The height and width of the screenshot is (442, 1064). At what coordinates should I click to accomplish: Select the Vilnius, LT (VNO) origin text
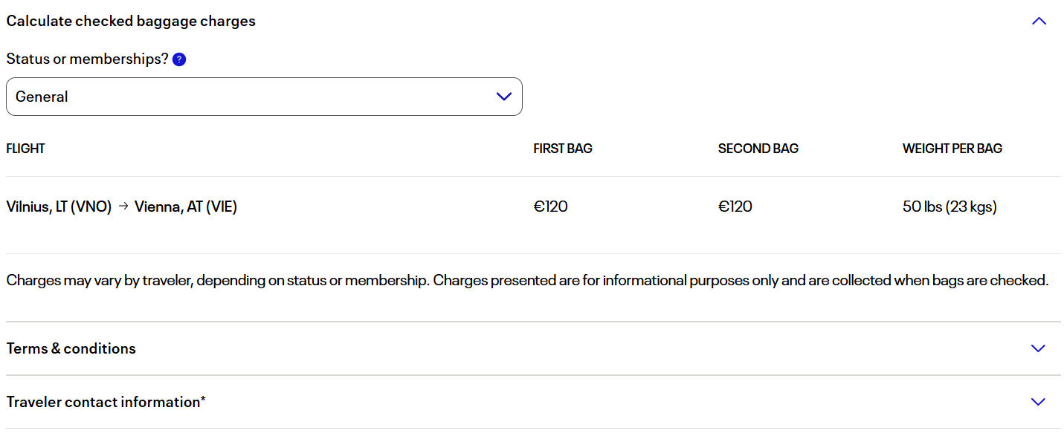59,207
